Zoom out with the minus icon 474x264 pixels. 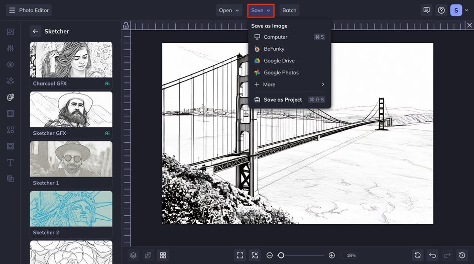tap(270, 255)
